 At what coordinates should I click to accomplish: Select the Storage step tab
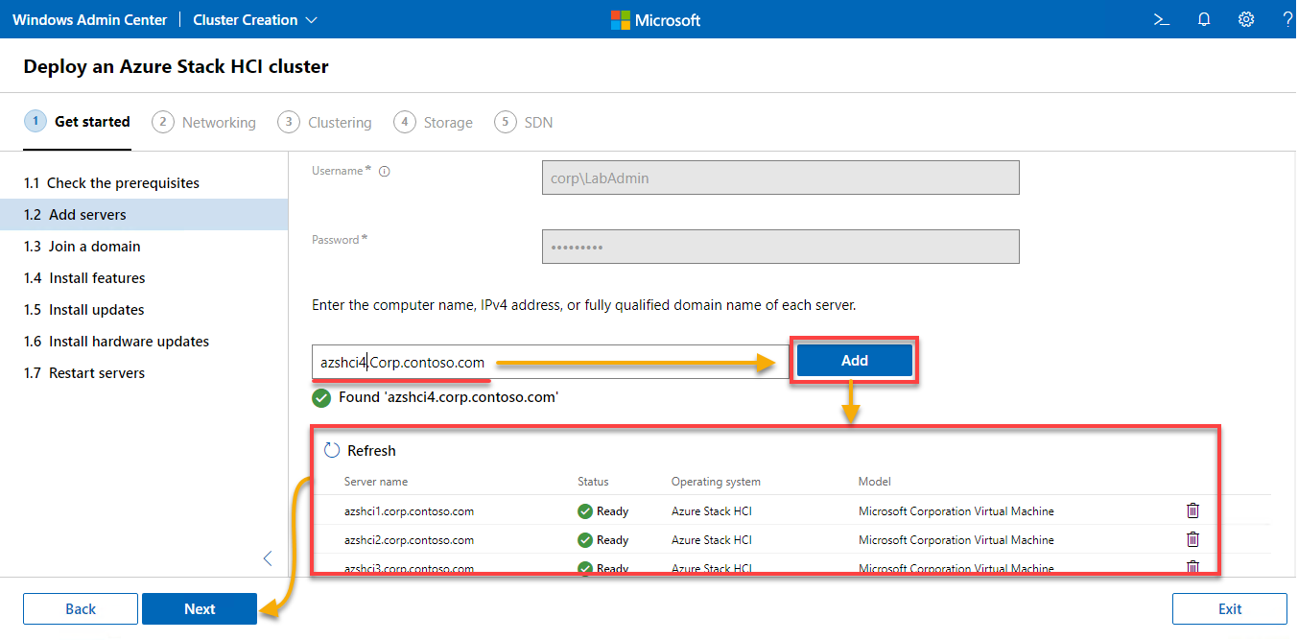pyautogui.click(x=434, y=122)
